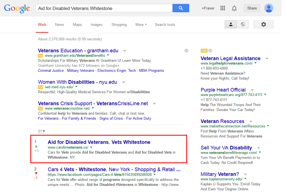287x192 pixels.
Task: Click the About 2,570,000 results text
Action: point(70,39)
